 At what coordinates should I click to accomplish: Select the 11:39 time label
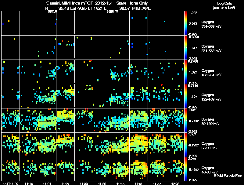click(102, 183)
